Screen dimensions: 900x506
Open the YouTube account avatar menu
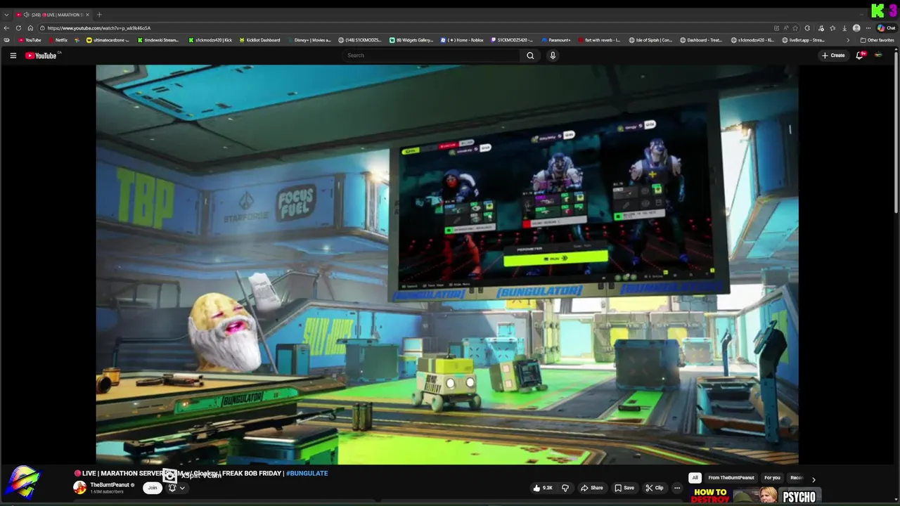(878, 56)
